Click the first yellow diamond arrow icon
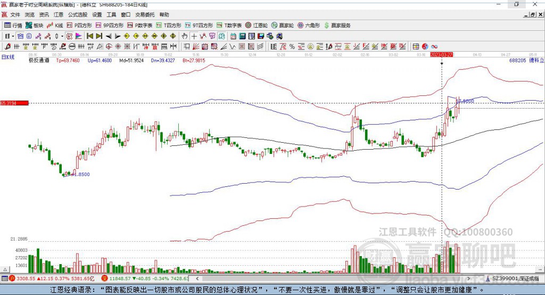 pyautogui.click(x=127, y=36)
